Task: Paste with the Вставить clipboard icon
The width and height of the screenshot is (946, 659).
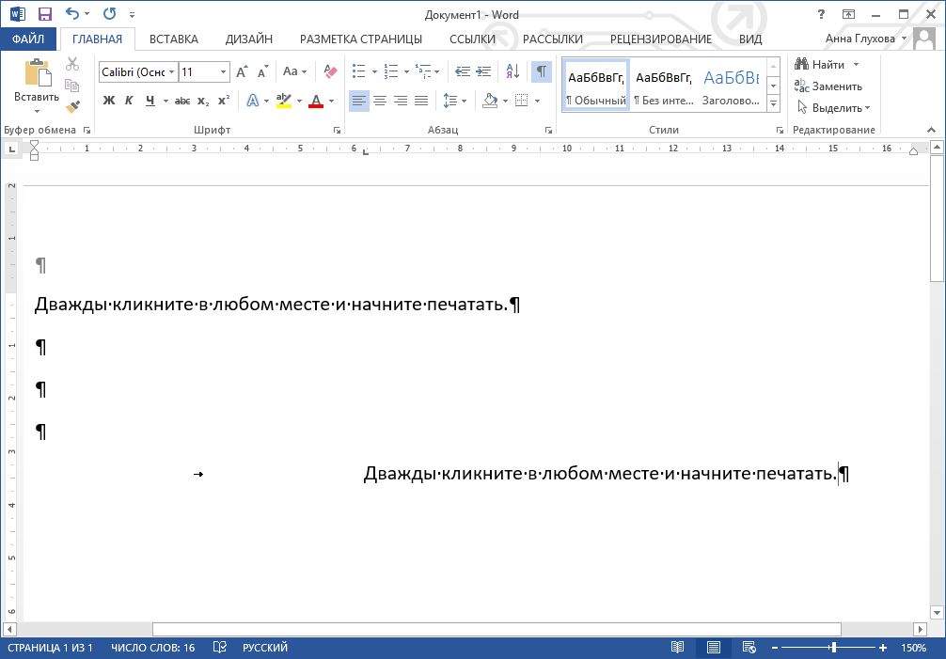Action: (x=37, y=73)
